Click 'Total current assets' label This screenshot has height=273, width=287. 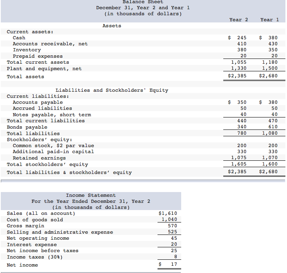tap(38, 62)
